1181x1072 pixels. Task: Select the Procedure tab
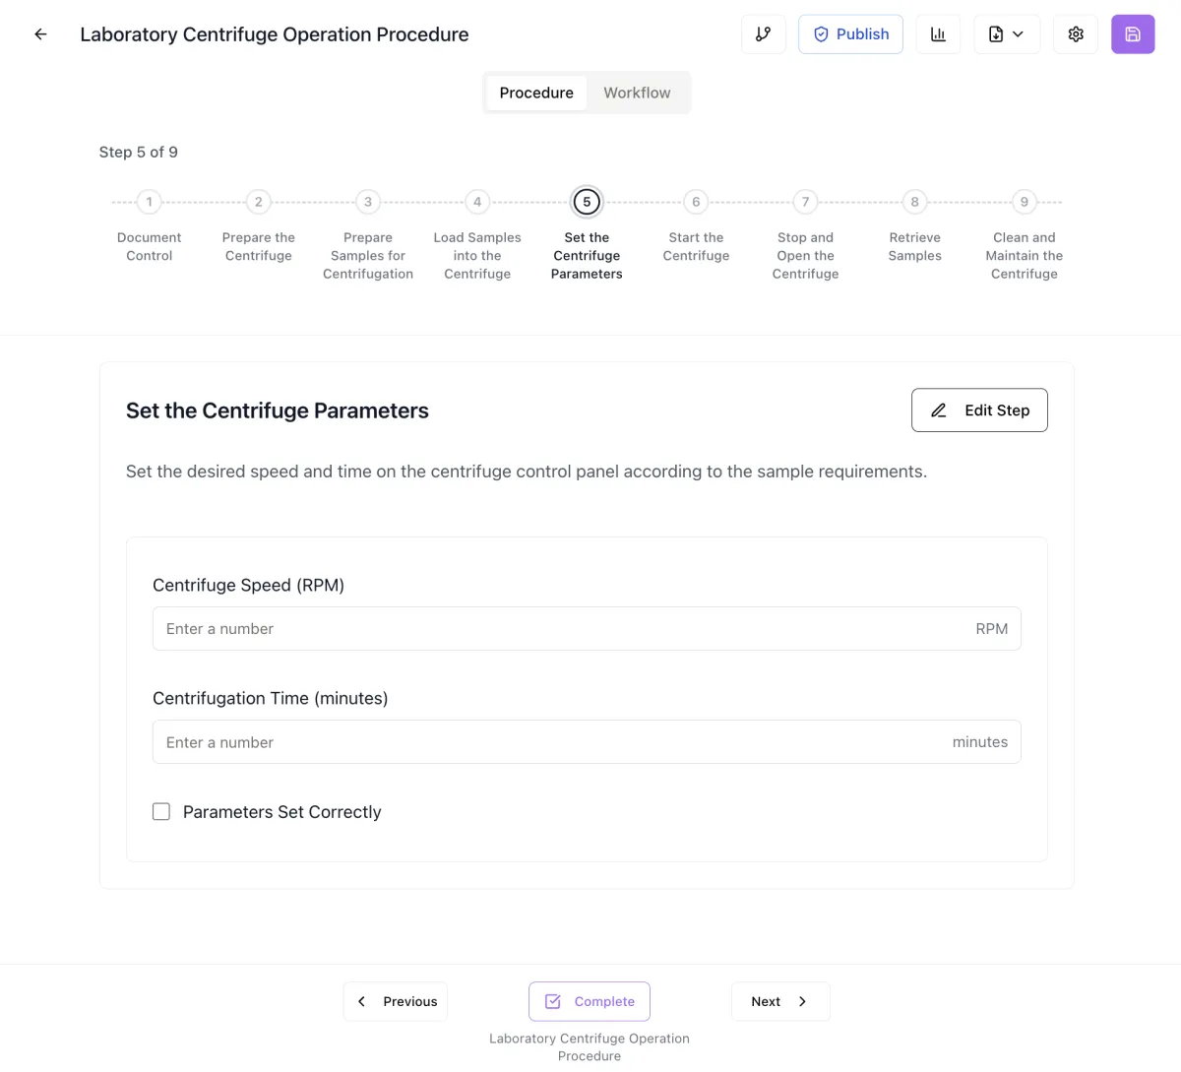[536, 93]
